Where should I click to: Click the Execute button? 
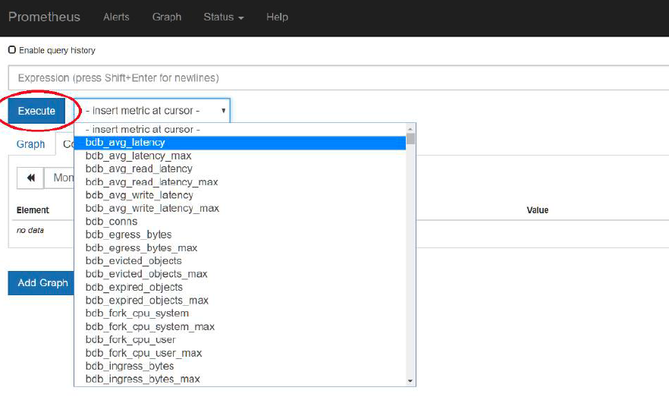(36, 111)
